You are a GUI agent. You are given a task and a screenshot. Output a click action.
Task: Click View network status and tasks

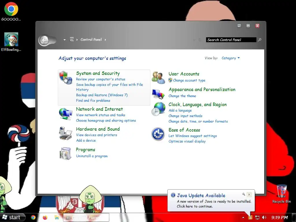(101, 115)
